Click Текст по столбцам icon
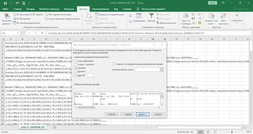The height and width of the screenshot is (134, 253). pyautogui.click(x=186, y=16)
